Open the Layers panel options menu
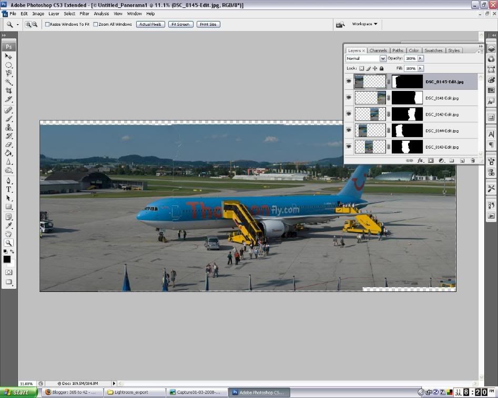 coord(481,51)
